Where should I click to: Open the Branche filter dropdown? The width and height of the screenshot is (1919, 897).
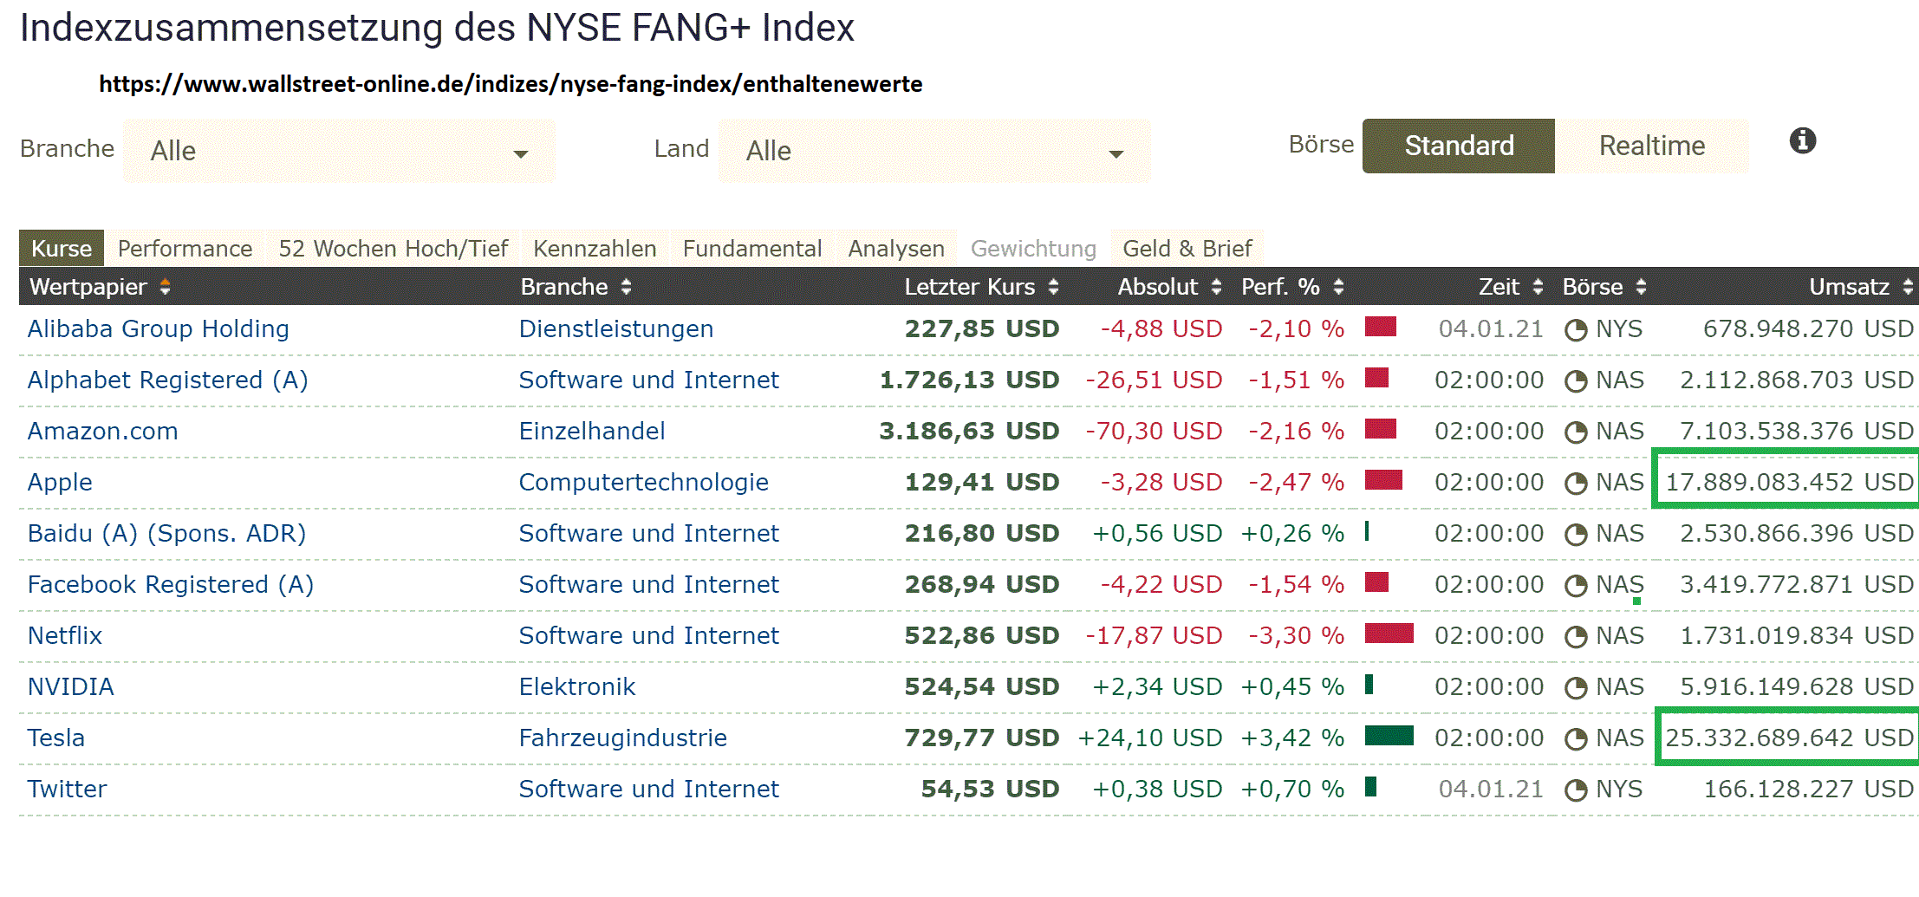(x=338, y=150)
